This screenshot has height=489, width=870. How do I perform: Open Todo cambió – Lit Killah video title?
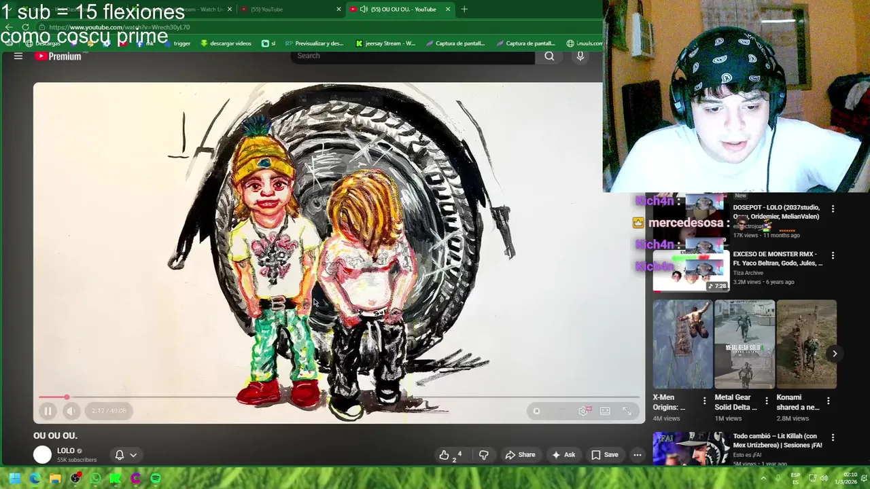coord(778,441)
